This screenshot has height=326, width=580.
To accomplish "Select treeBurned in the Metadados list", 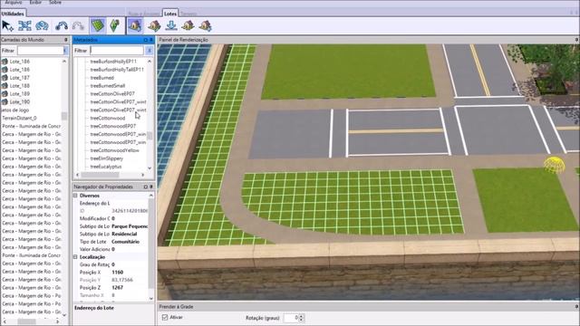I will pos(102,78).
